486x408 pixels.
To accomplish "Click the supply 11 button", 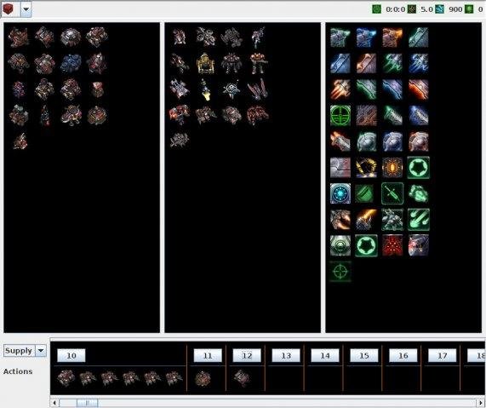I will pyautogui.click(x=208, y=355).
